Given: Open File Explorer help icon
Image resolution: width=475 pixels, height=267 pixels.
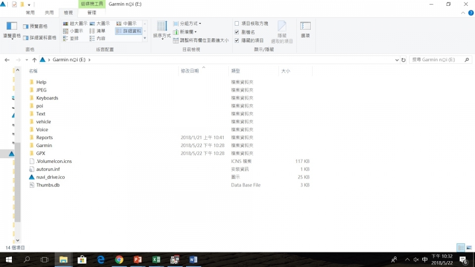Looking at the screenshot, I should [x=471, y=13].
